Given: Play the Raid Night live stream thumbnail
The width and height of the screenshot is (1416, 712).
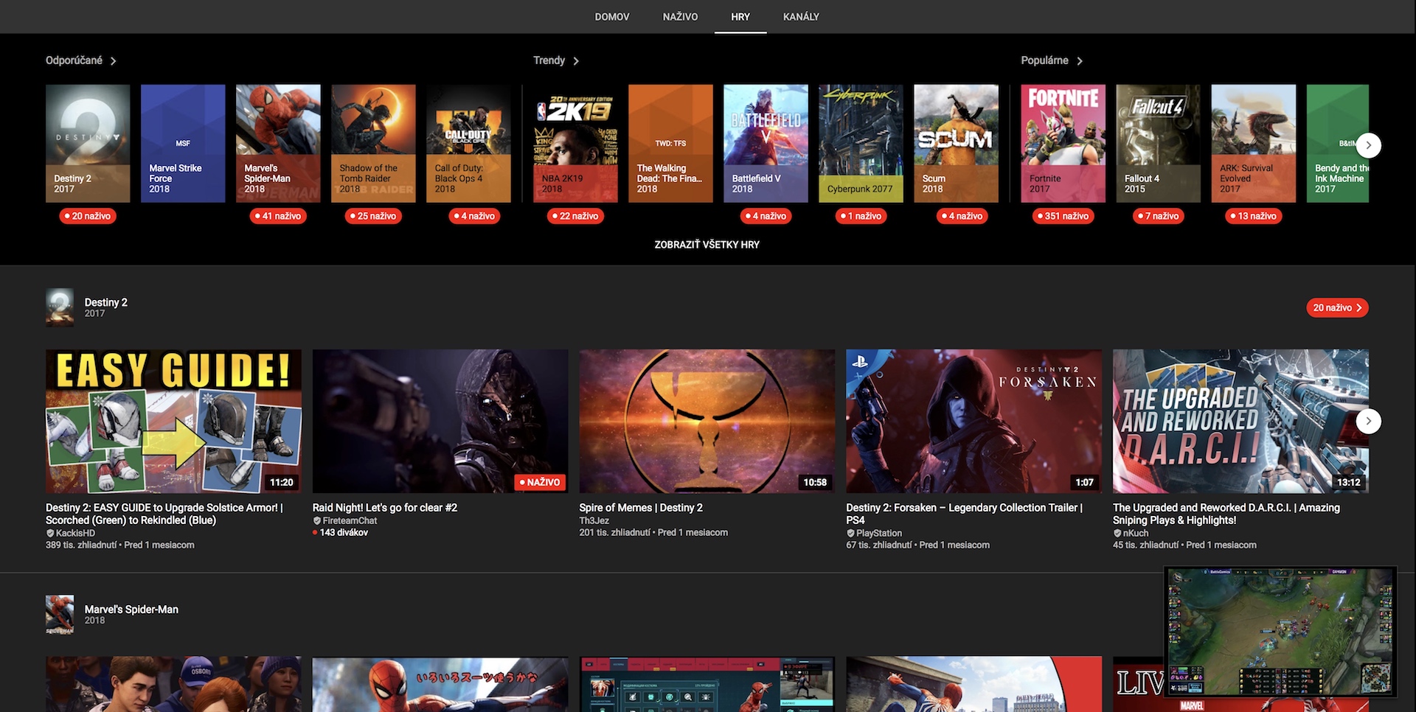Looking at the screenshot, I should [440, 421].
